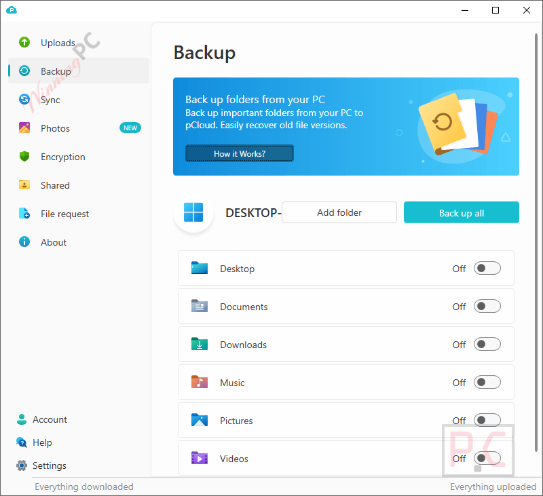543x496 pixels.
Task: Click the Everything downloaded status text
Action: pyautogui.click(x=83, y=487)
